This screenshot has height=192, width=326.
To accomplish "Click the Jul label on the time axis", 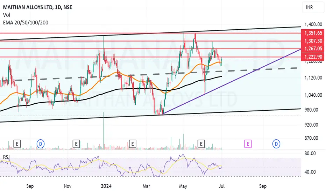I will point(221,186).
